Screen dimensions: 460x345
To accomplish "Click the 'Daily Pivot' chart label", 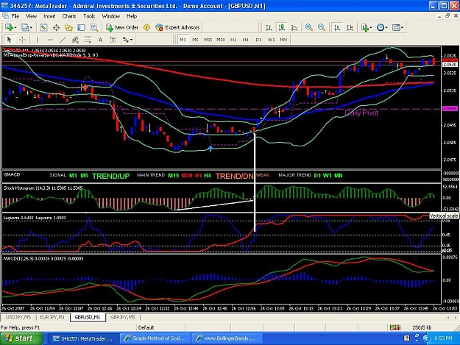I will tap(361, 113).
